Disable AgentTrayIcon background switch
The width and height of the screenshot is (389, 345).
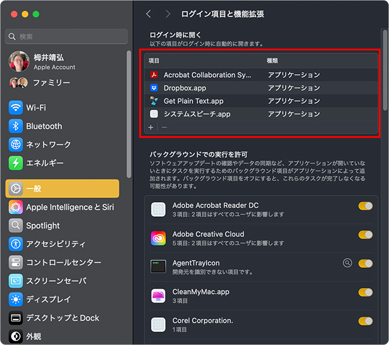(x=365, y=264)
